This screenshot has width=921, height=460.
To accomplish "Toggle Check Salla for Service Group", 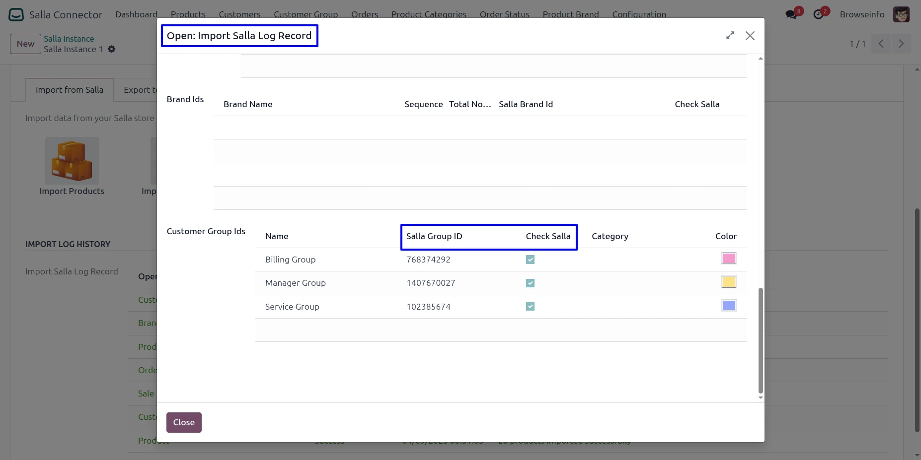I will (x=530, y=307).
